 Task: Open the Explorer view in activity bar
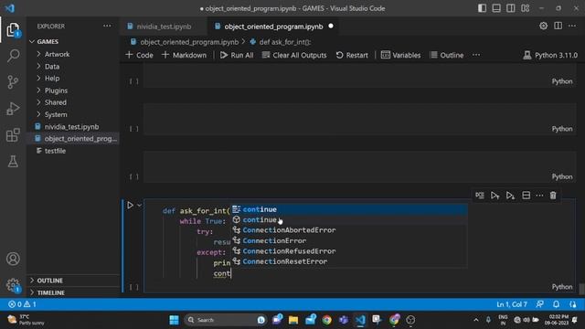coord(13,30)
